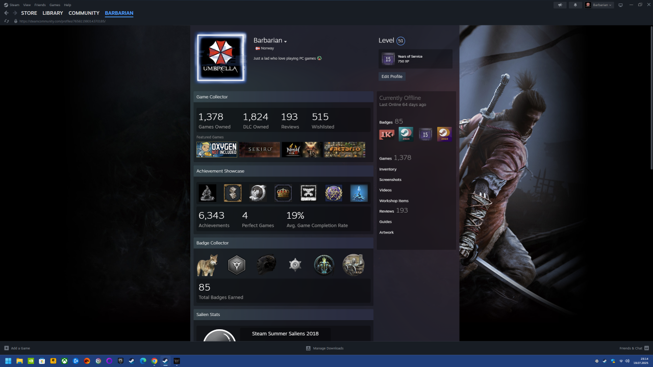The width and height of the screenshot is (653, 367).
Task: Go back with the left arrow button
Action: [x=6, y=13]
